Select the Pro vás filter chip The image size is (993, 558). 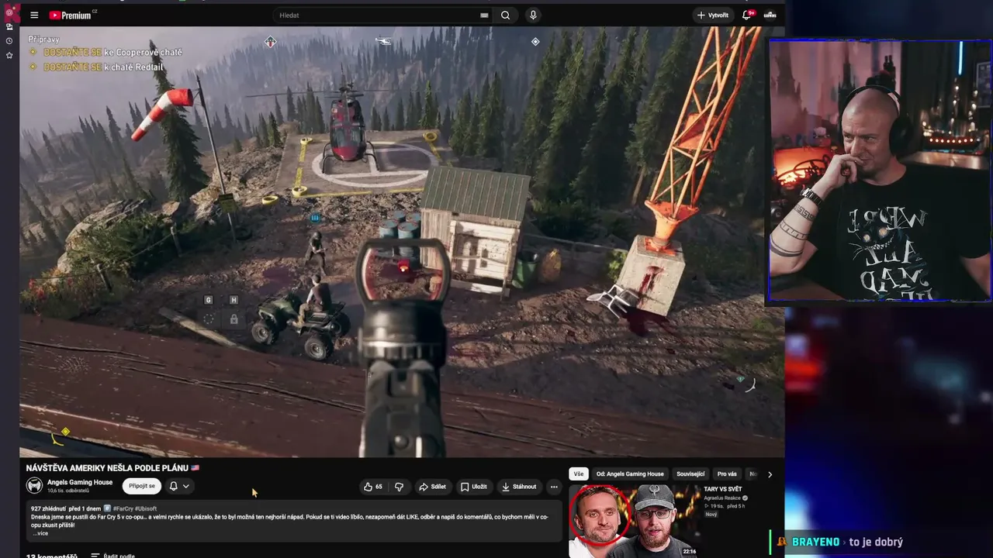coord(727,474)
